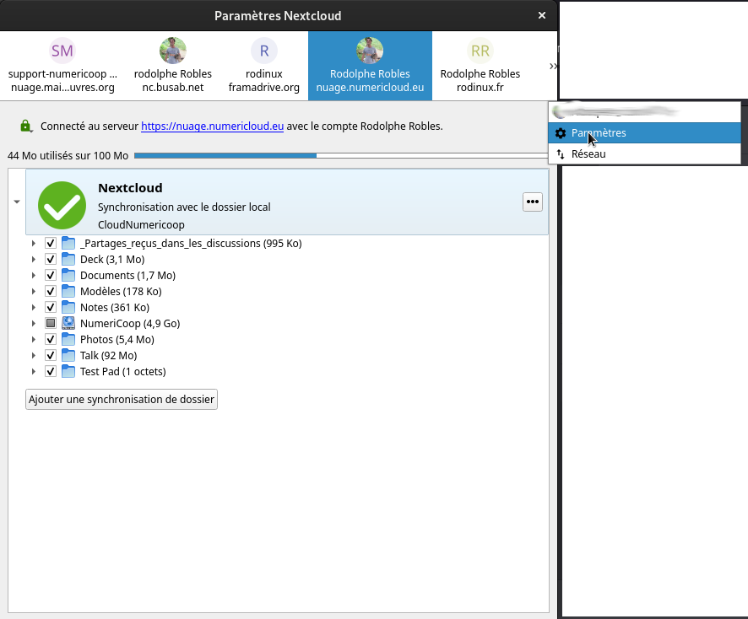Expand the Modèles folder

(34, 291)
